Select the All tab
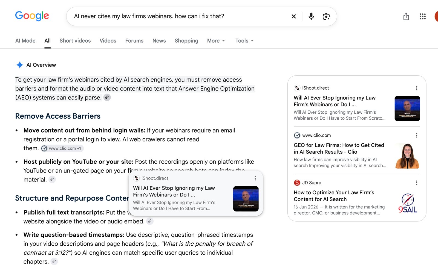Image resolution: width=438 pixels, height=270 pixels. 48,41
